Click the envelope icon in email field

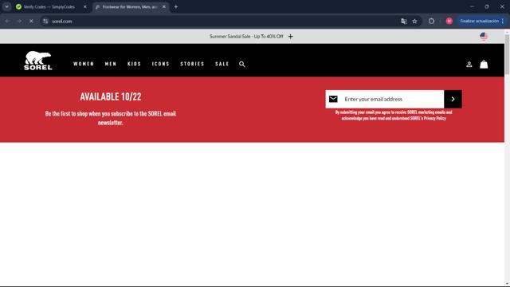(x=333, y=99)
